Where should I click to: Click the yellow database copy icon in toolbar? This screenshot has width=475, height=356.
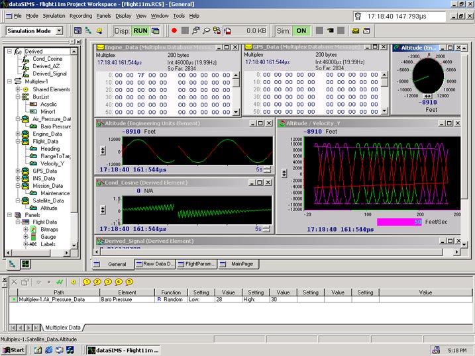[217, 30]
